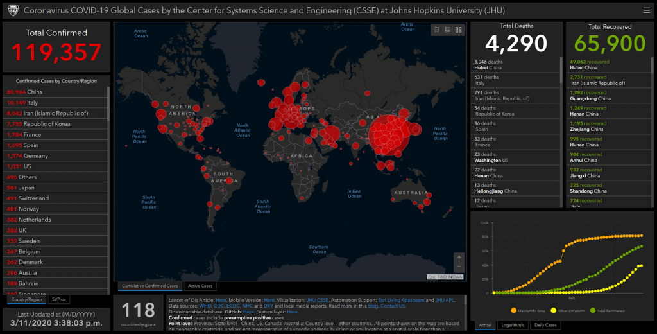Select the St/Prov list tab
The height and width of the screenshot is (334, 657).
coord(59,299)
